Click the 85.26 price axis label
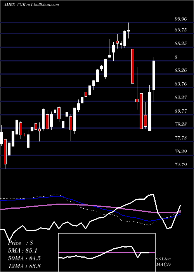Image resolution: width=194 pixels, height=272 pixels. pyautogui.click(x=181, y=70)
